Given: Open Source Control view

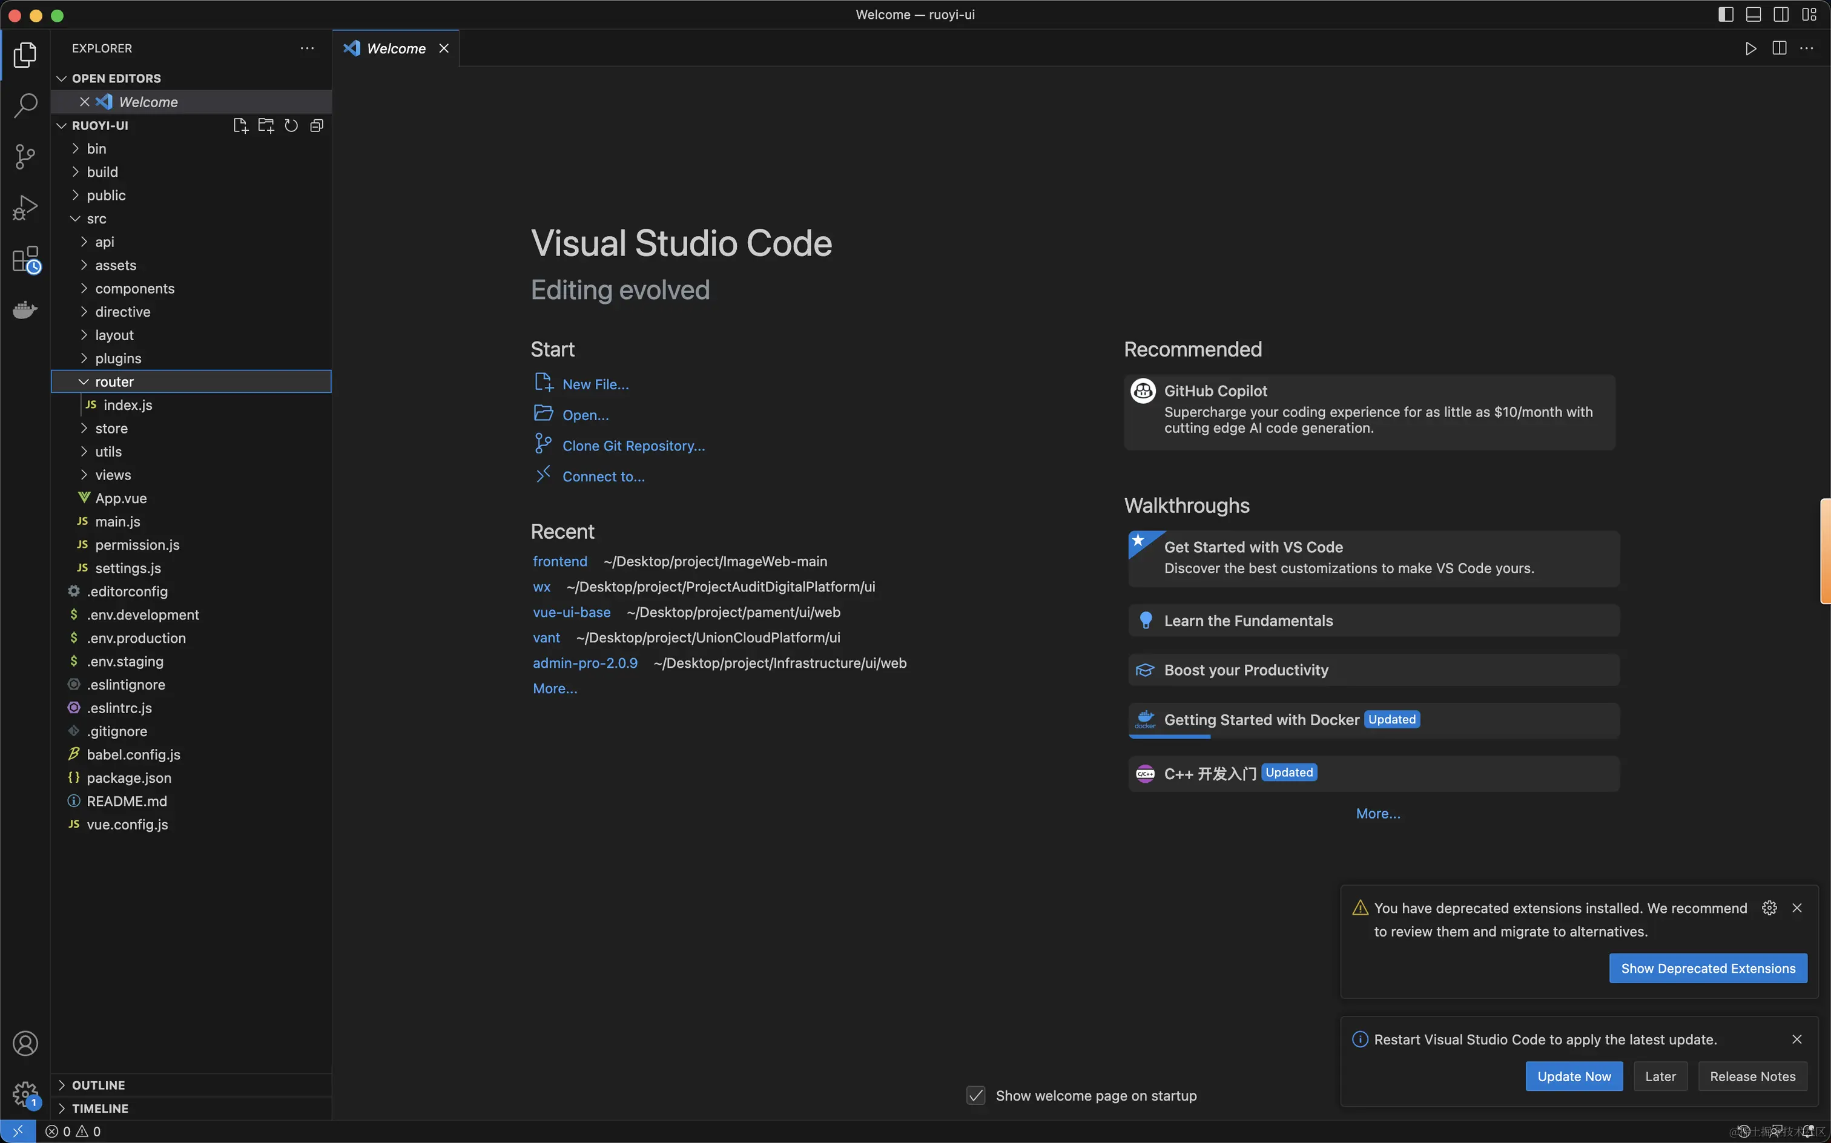Looking at the screenshot, I should (x=25, y=156).
